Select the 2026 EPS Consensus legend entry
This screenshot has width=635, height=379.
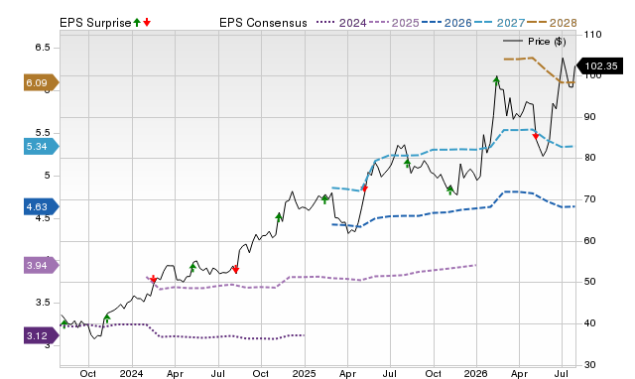click(446, 23)
